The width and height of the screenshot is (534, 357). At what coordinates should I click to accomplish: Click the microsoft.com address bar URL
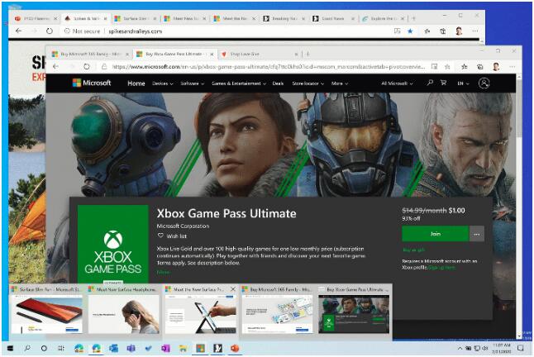[x=269, y=67]
